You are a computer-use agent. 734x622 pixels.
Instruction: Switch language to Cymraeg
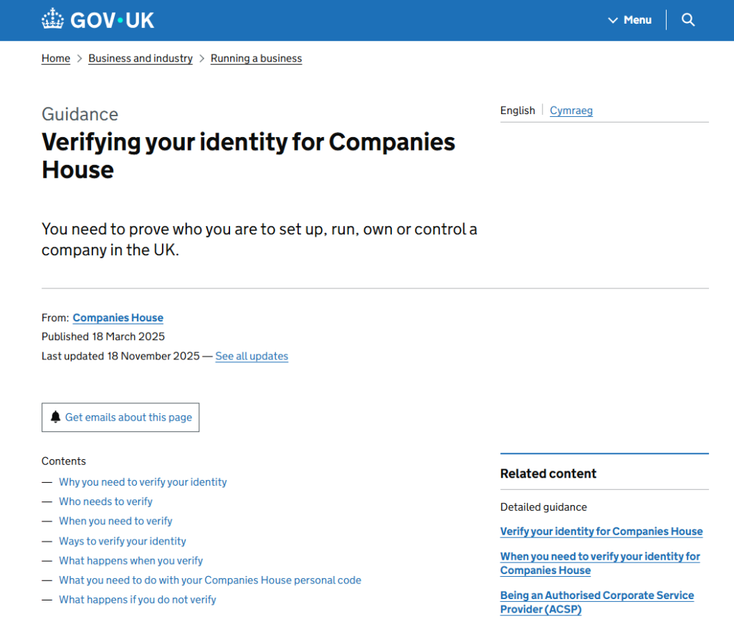571,110
